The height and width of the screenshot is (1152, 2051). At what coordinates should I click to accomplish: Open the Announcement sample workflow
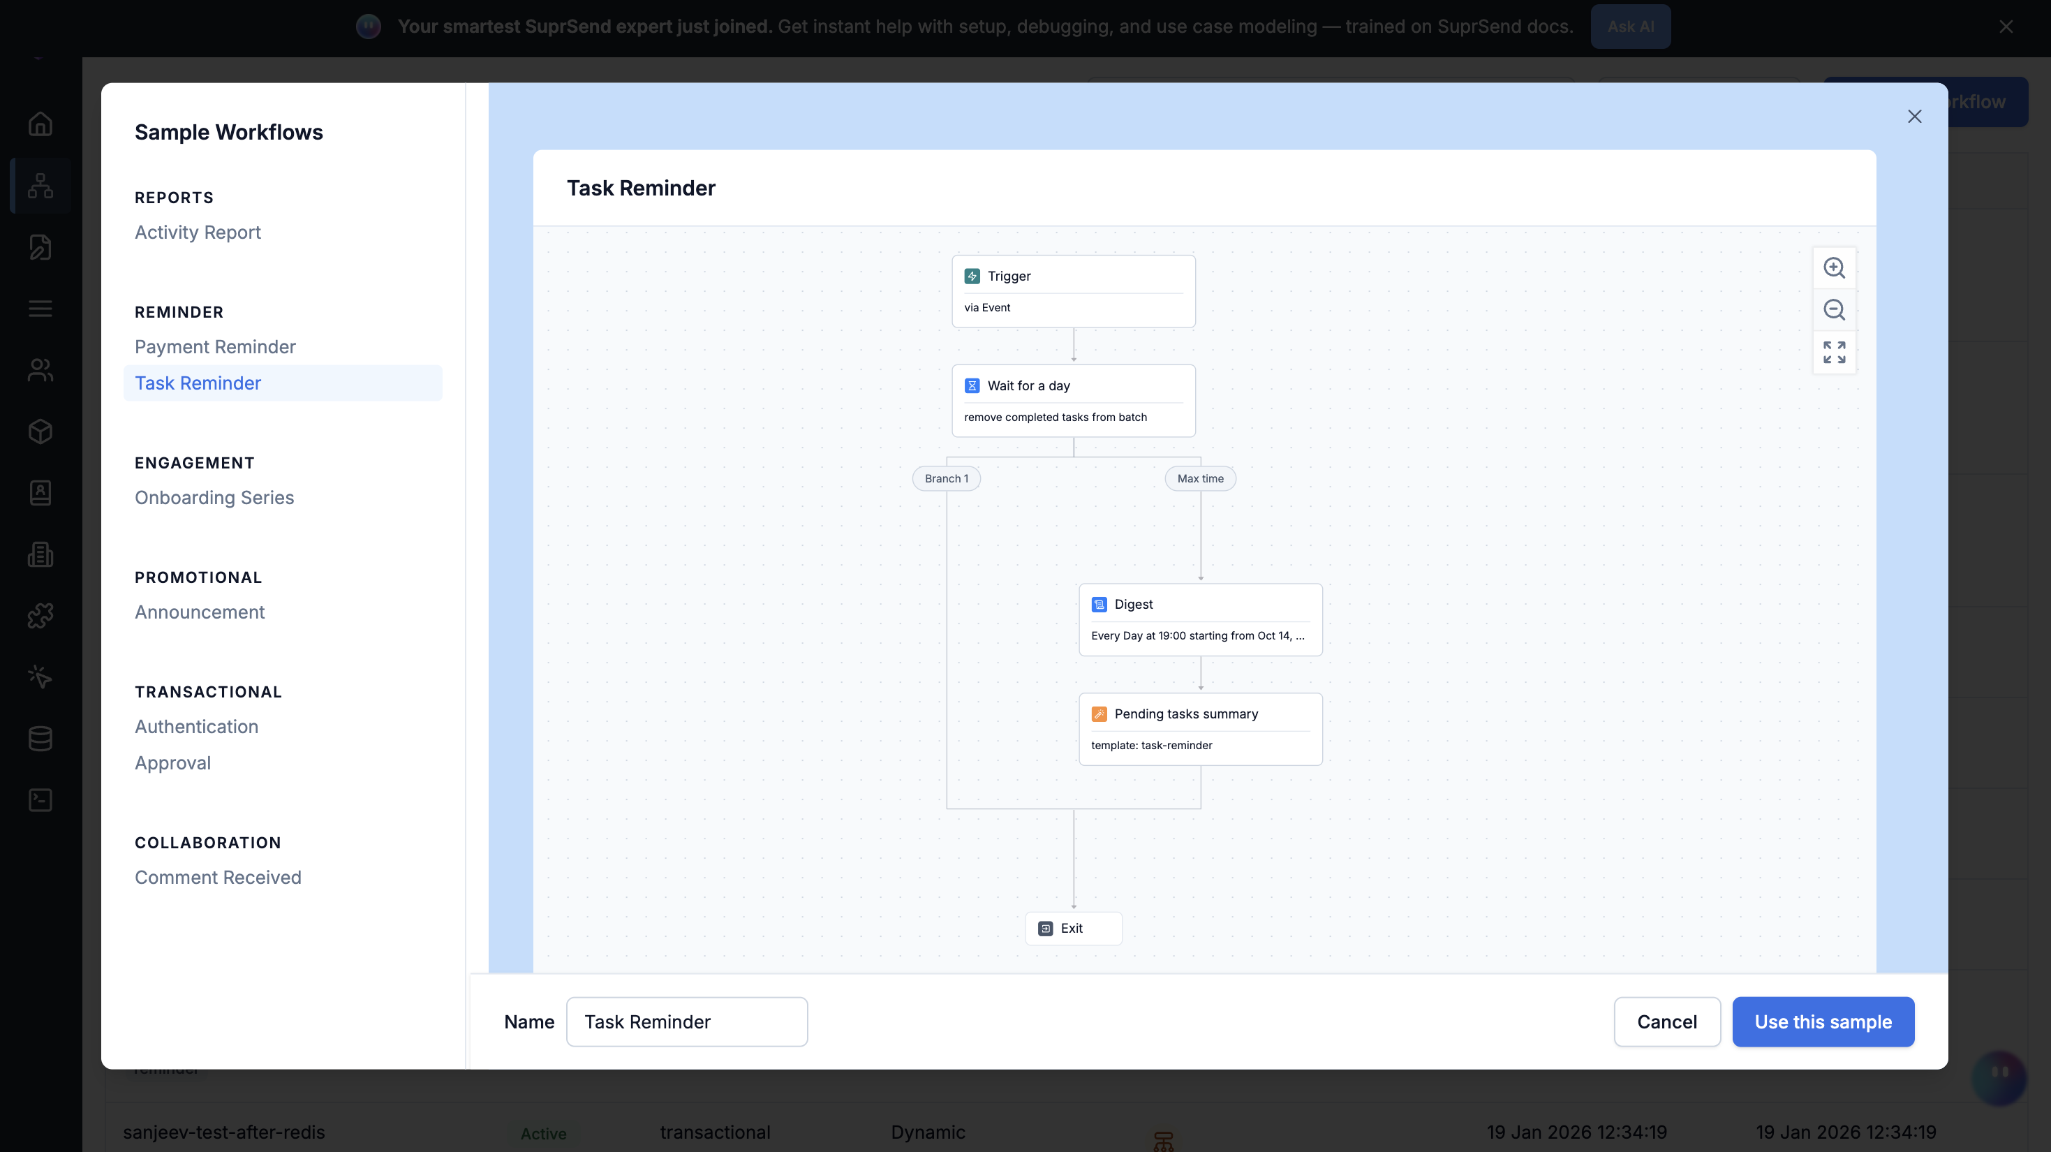pos(199,612)
